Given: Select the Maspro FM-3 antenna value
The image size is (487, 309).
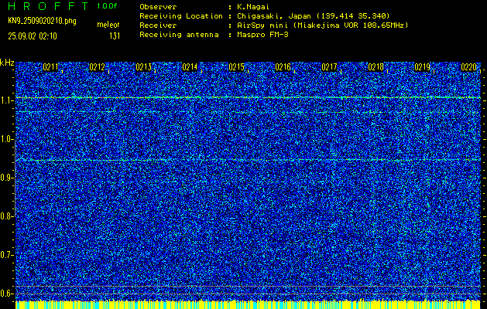Looking at the screenshot, I should pos(262,35).
